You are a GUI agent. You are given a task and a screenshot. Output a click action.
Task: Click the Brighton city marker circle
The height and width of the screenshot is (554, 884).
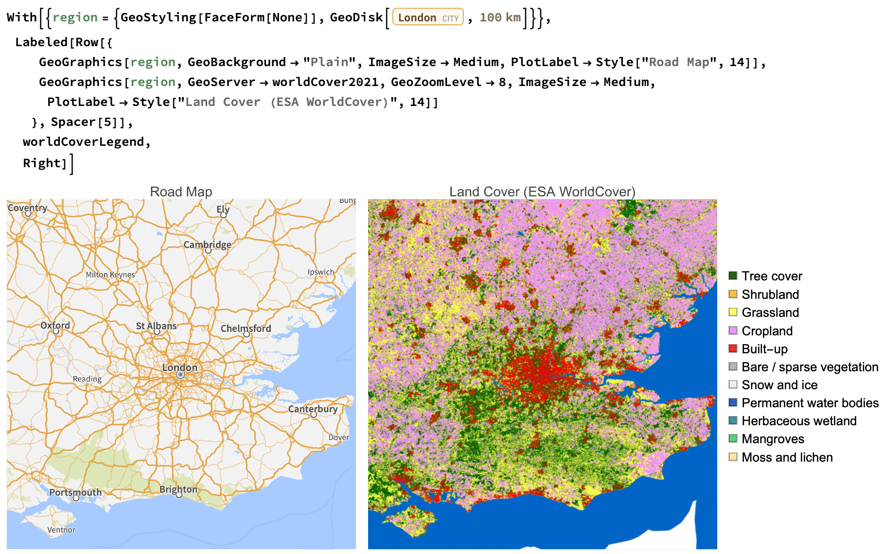point(179,495)
